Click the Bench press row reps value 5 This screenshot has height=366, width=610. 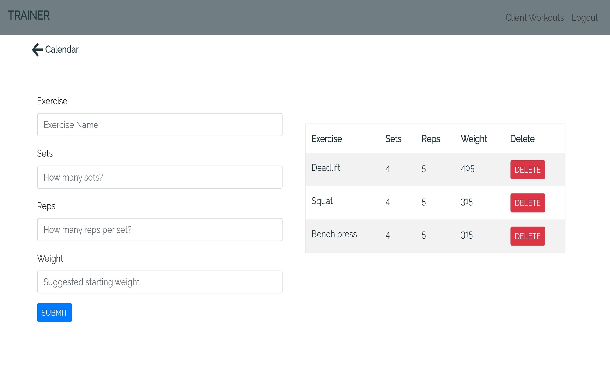(x=424, y=235)
